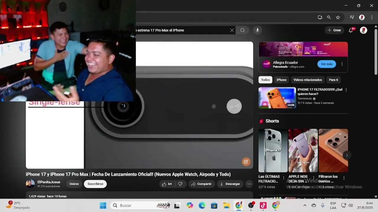378x212 pixels.
Task: Open the Crear upload menu
Action: pyautogui.click(x=334, y=30)
